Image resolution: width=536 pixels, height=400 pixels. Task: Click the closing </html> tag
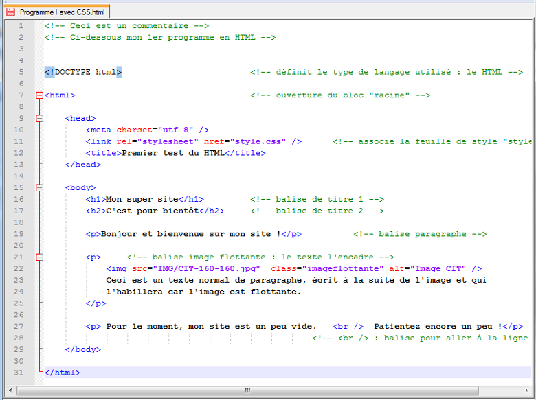(63, 373)
